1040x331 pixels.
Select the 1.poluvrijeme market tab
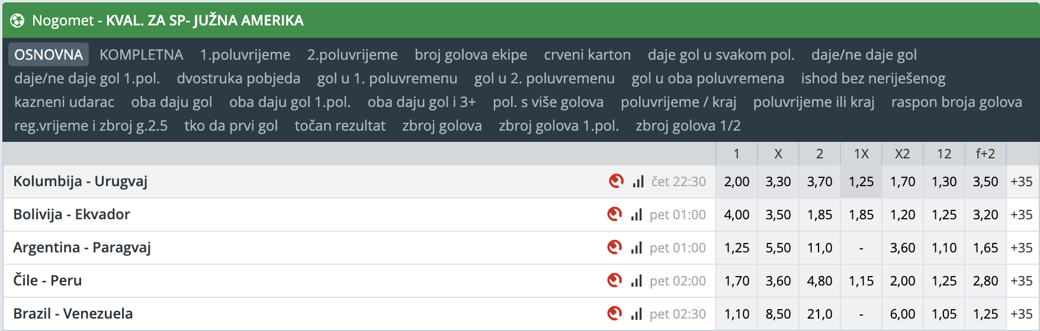coord(245,54)
